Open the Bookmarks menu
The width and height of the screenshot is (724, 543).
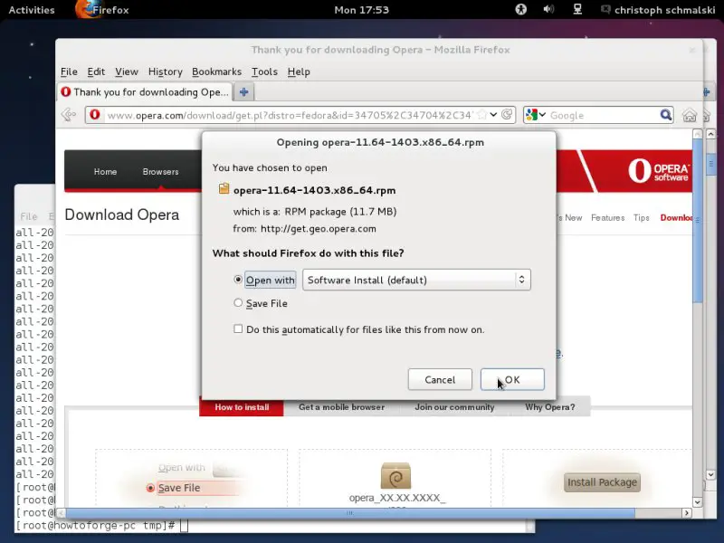point(216,71)
